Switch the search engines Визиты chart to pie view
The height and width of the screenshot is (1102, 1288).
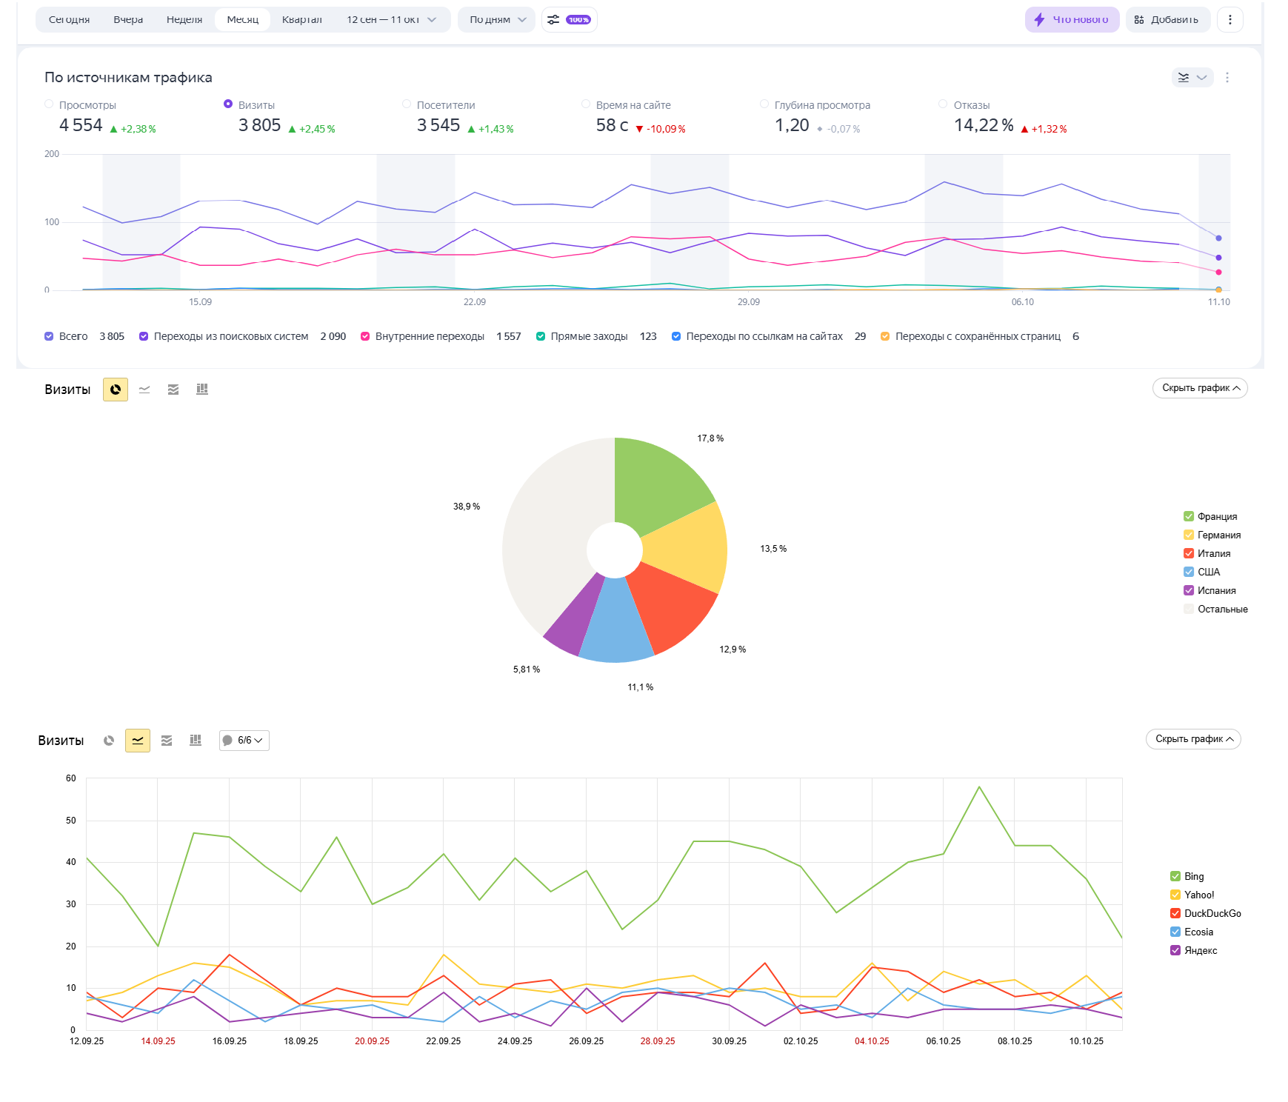point(109,741)
